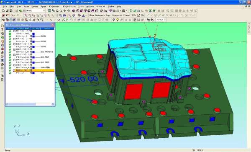Click the pan arrows icon
Viewport: 251px width, 152px height.
pyautogui.click(x=65, y=11)
